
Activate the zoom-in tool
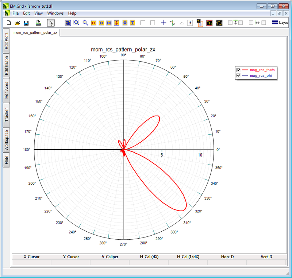[x=76, y=23]
